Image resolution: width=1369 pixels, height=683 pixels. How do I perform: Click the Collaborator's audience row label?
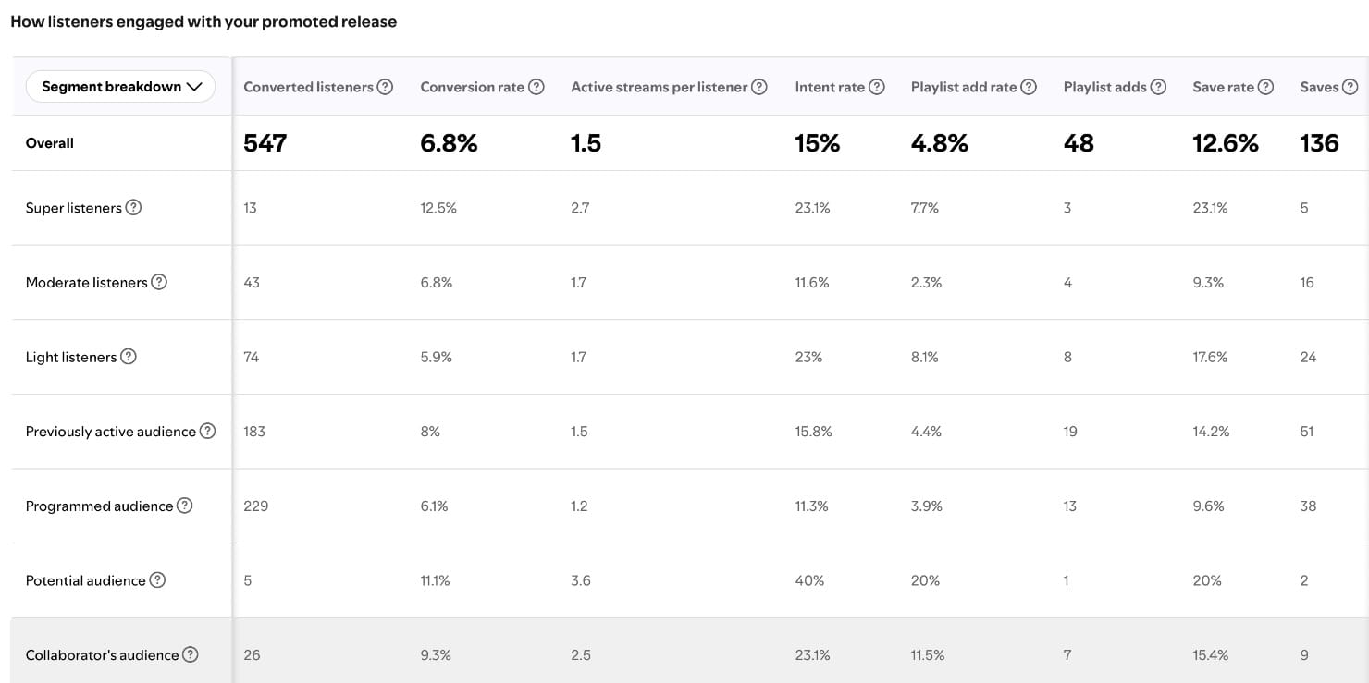click(x=102, y=655)
